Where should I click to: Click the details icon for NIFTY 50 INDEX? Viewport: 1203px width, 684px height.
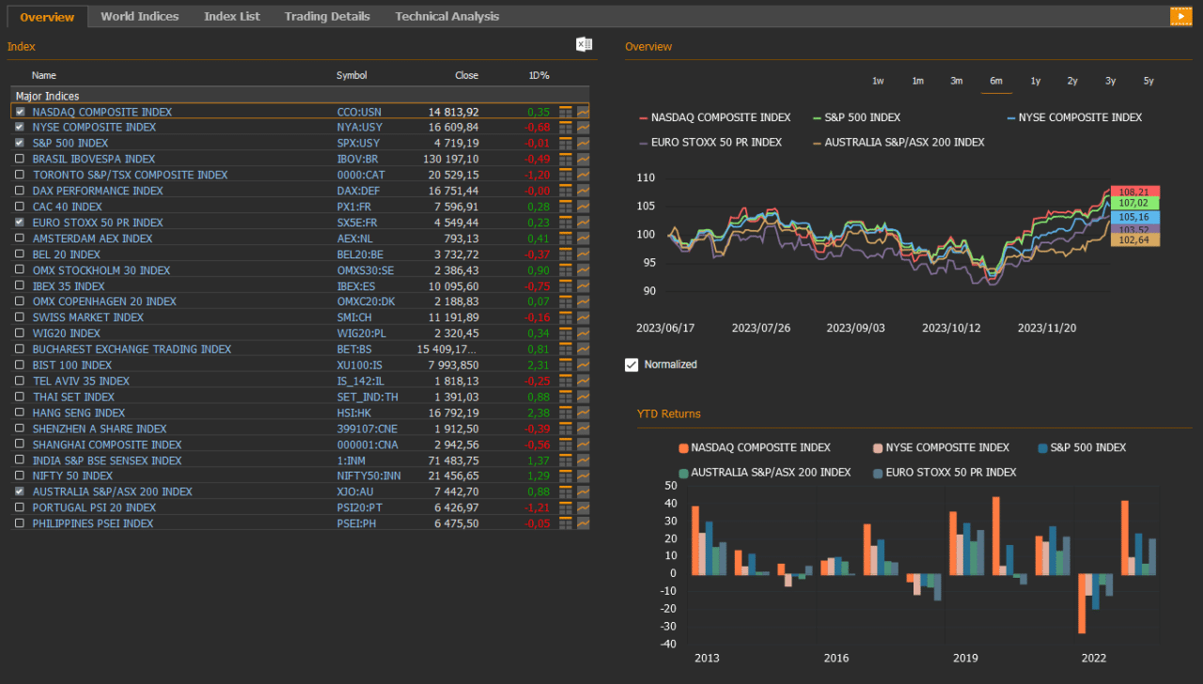pyautogui.click(x=568, y=475)
